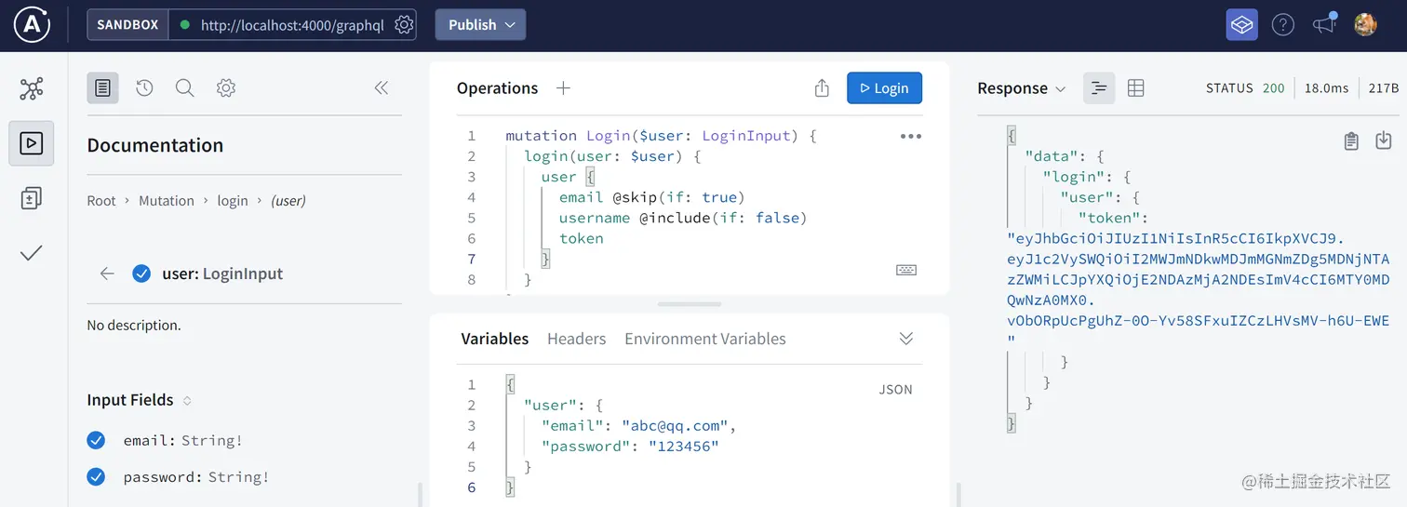Show keyboard shortcuts icon in editor
This screenshot has height=507, width=1407.
click(x=906, y=270)
